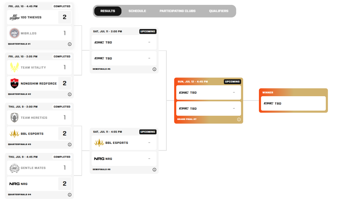Click BBL Esports logo in Semifinals #6
The width and height of the screenshot is (356, 201).
(99, 143)
